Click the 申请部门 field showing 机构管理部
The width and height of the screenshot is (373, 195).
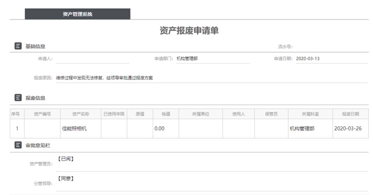(x=213, y=59)
